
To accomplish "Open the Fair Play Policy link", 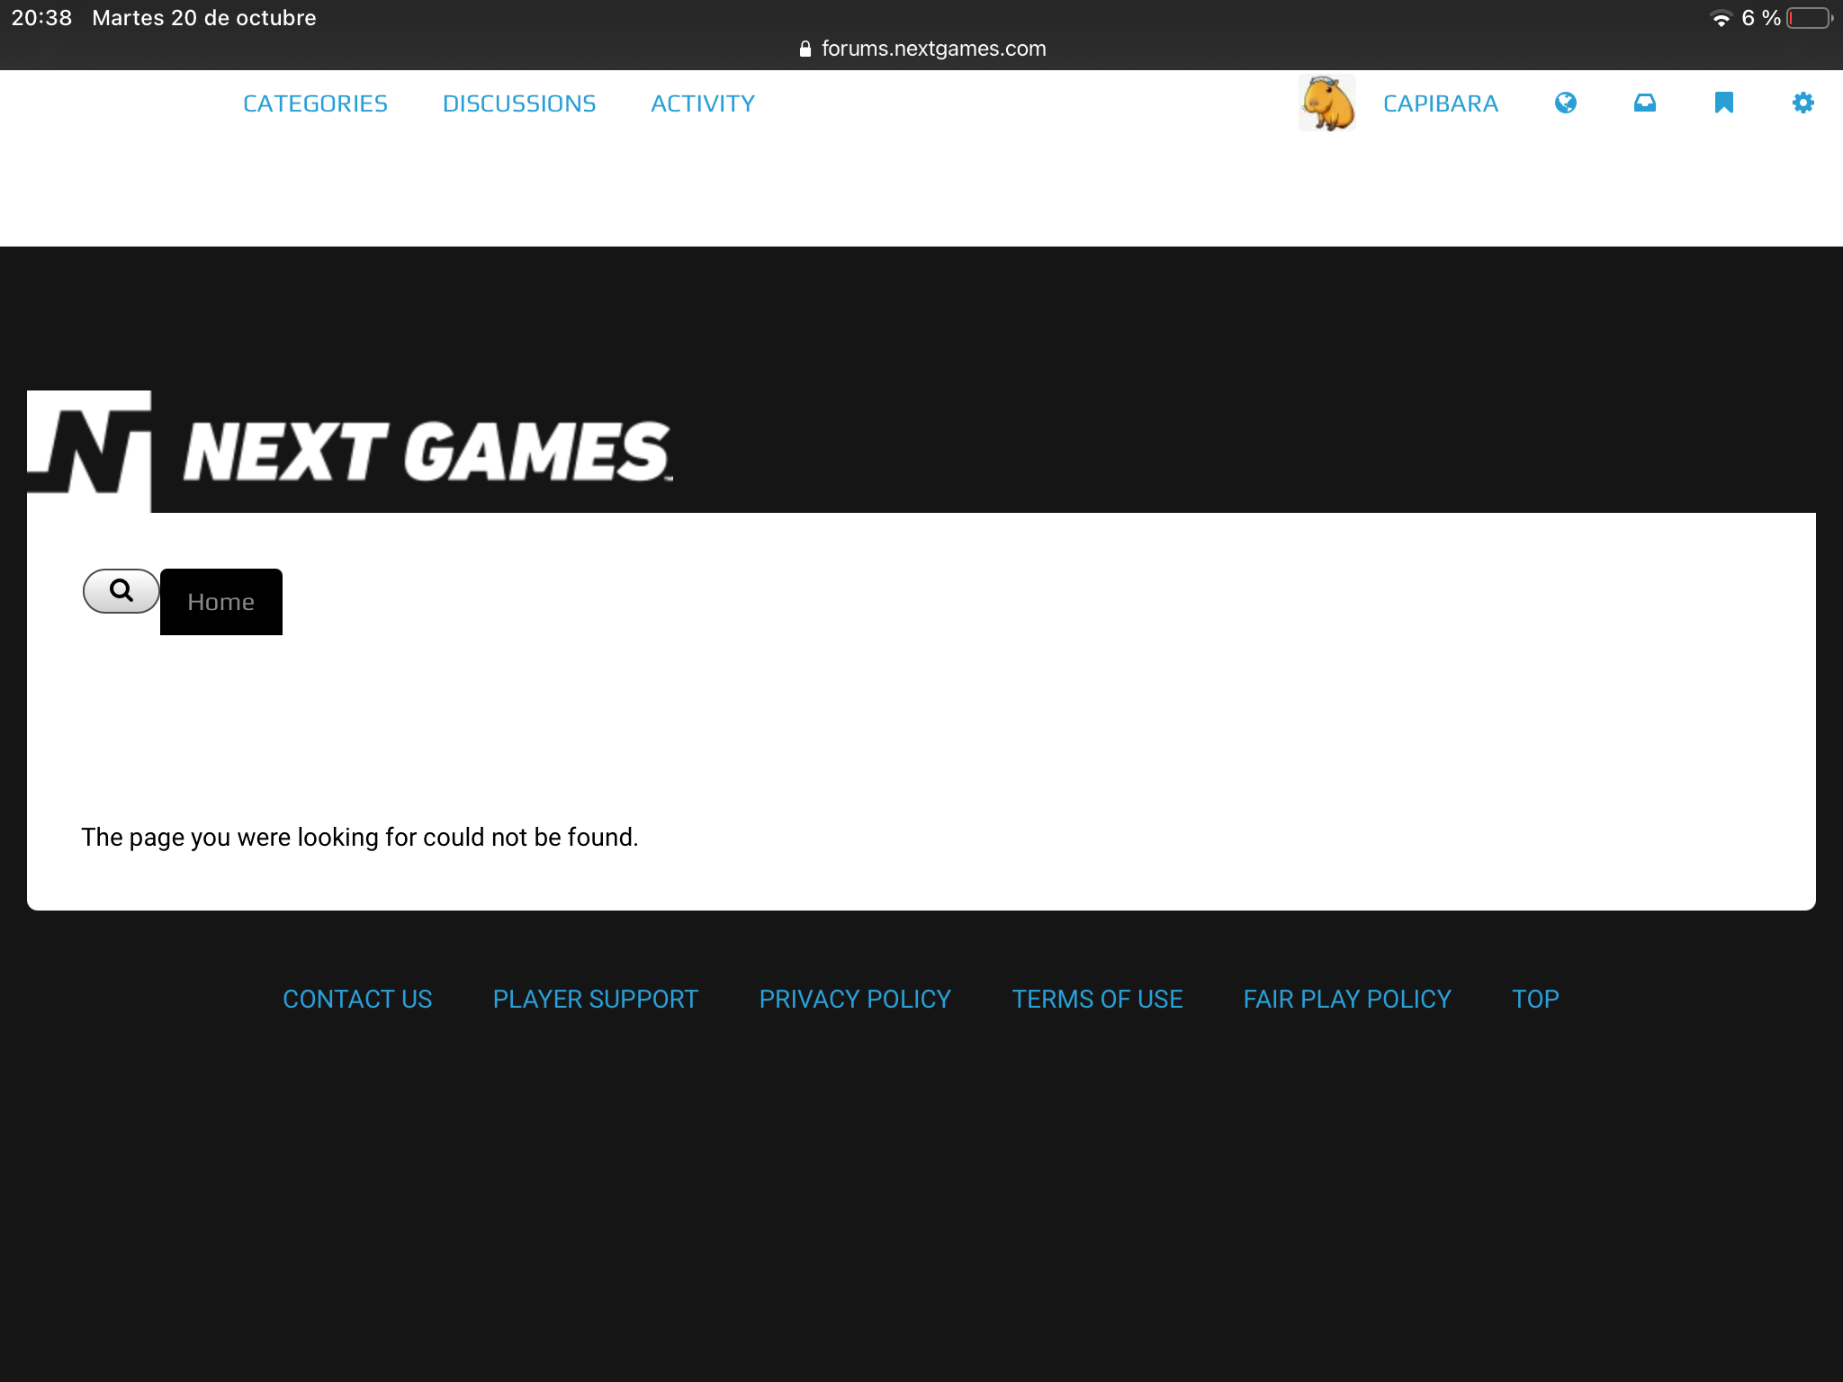I will pyautogui.click(x=1347, y=999).
